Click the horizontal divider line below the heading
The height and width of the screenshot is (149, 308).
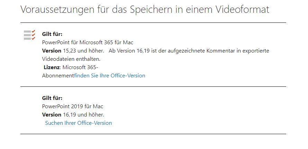click(x=153, y=22)
